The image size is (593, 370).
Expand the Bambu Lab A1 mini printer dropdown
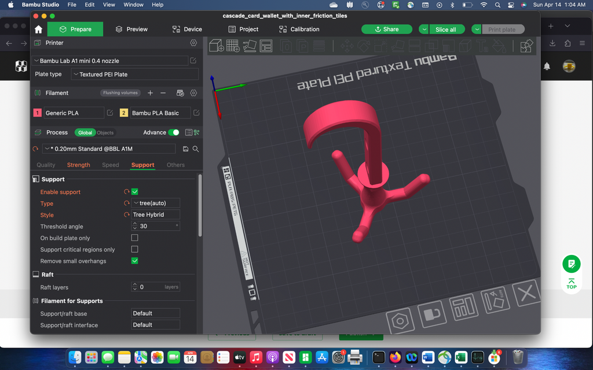[109, 61]
